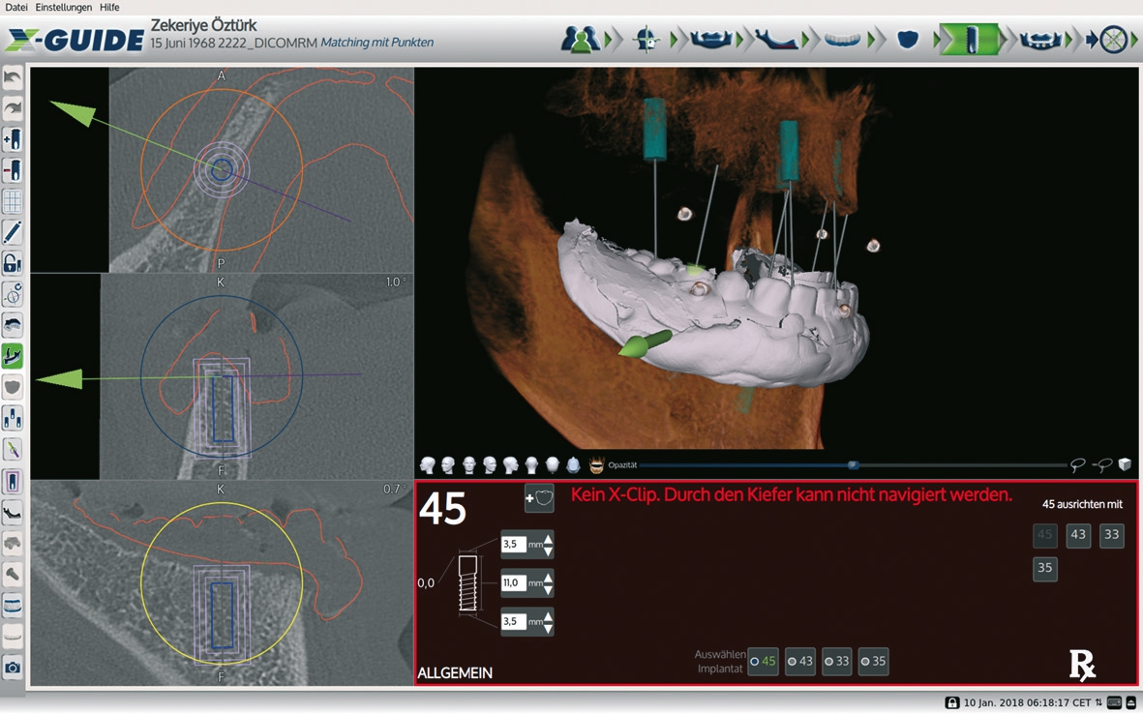Select implant 33 radio button

coord(836,662)
